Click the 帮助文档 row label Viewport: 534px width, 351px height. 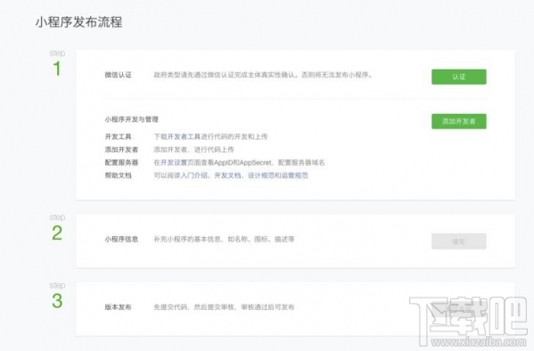point(118,175)
